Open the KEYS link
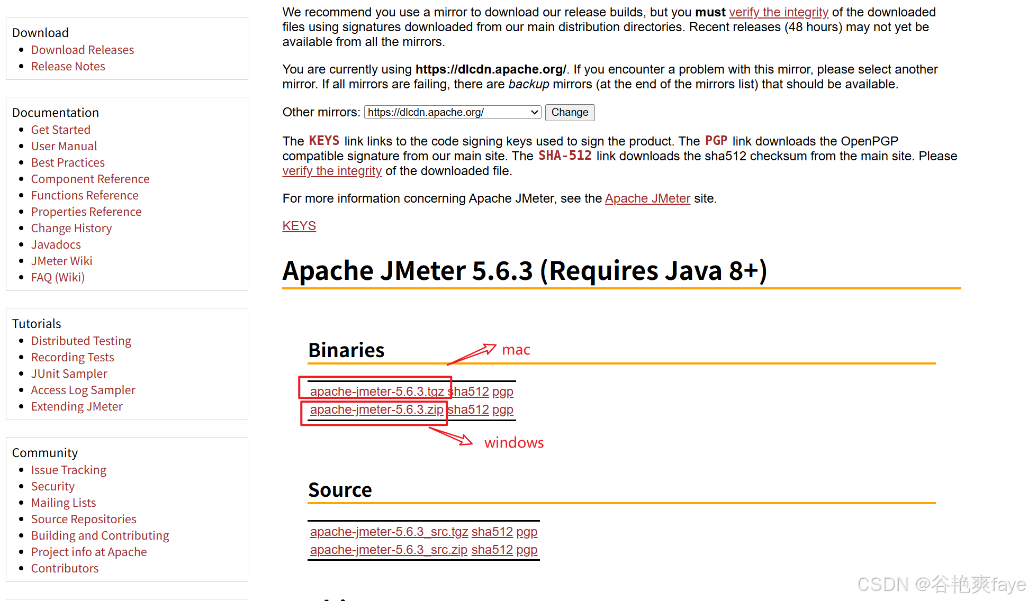Screen dimensions: 1028x601 point(299,226)
